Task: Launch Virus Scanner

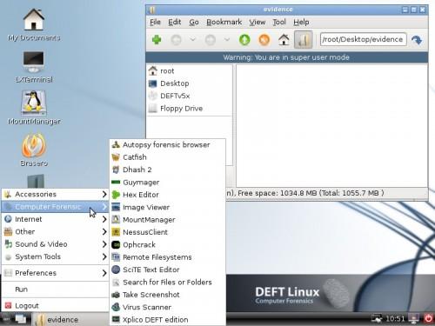Action: (x=168, y=307)
